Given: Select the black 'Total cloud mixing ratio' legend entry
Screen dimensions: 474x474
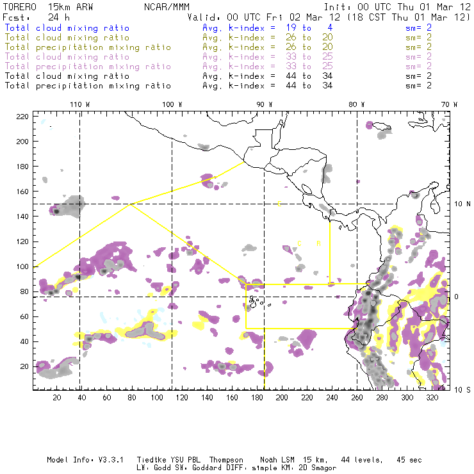Looking at the screenshot, I should click(67, 76).
